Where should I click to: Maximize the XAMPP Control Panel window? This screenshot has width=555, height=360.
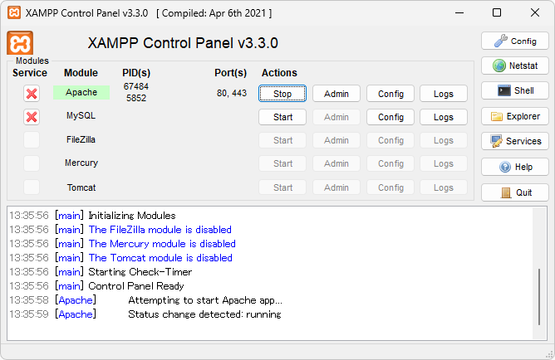[497, 12]
